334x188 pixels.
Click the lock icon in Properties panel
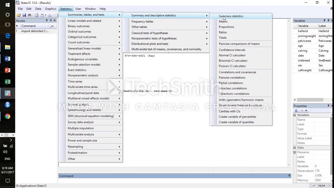tap(296, 110)
